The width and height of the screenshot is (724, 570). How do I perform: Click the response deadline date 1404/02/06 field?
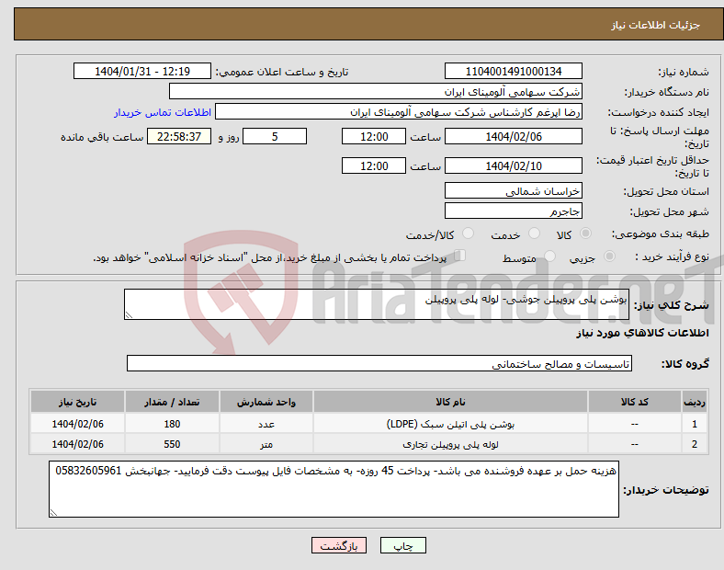click(514, 136)
